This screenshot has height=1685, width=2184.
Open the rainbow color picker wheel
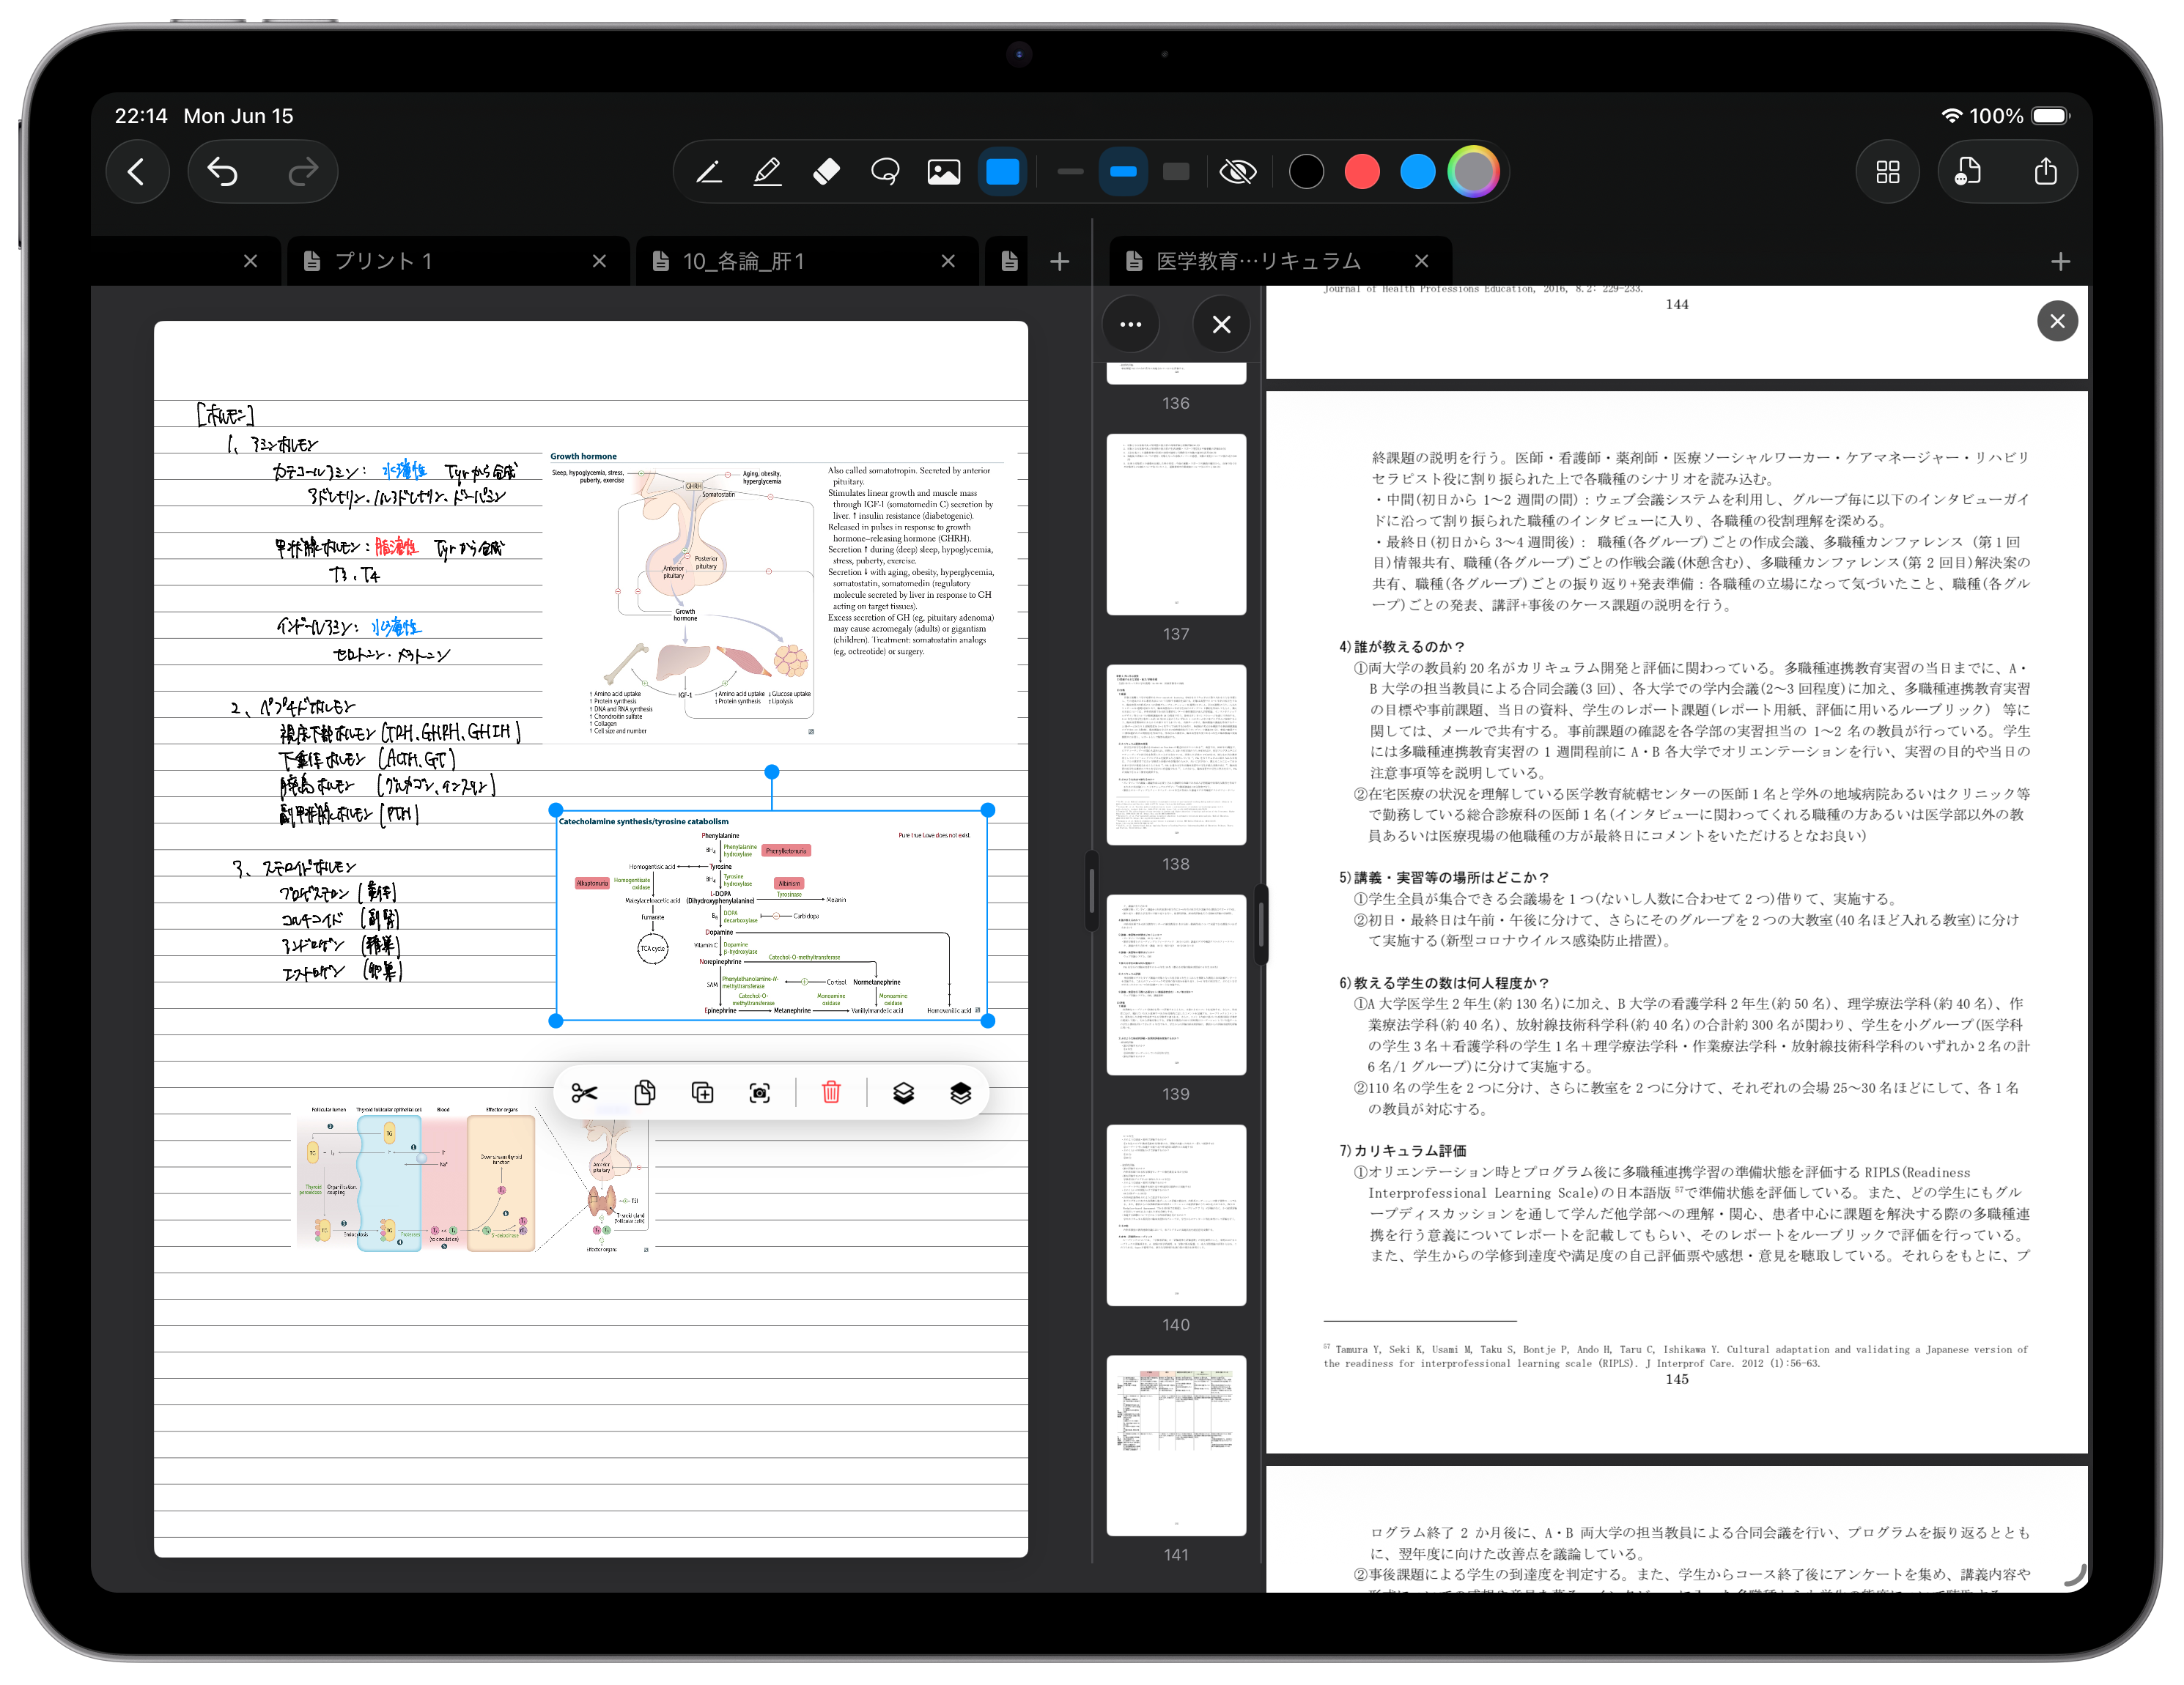click(1474, 172)
